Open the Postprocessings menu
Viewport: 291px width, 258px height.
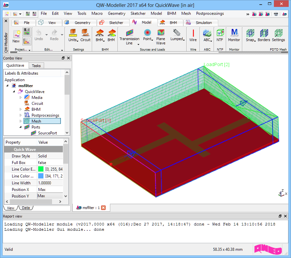tap(210, 13)
